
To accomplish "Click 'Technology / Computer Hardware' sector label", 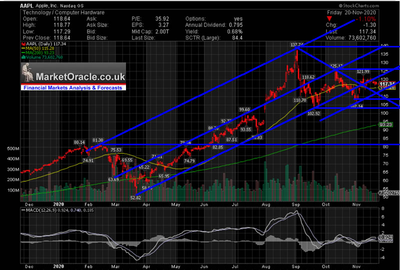I will tap(63, 12).
